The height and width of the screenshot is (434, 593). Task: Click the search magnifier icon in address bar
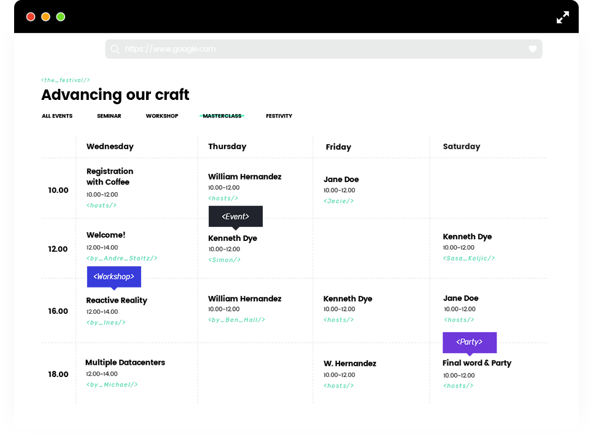pyautogui.click(x=115, y=49)
